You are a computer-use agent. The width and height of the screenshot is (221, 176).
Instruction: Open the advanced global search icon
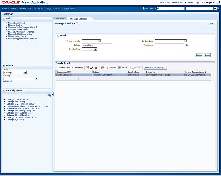[x=218, y=8]
